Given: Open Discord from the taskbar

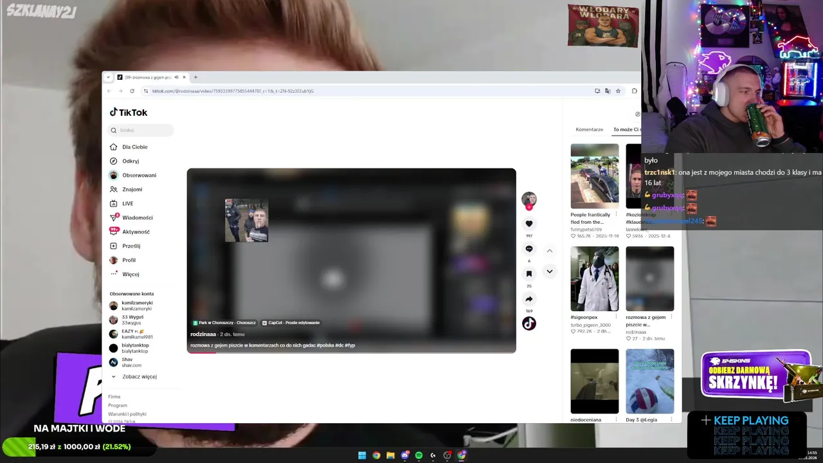Looking at the screenshot, I should pyautogui.click(x=404, y=455).
